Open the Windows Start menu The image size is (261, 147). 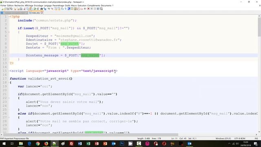click(x=4, y=143)
